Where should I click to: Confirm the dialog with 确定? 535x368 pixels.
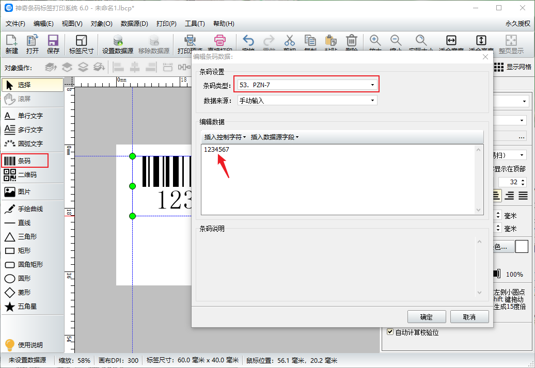[x=427, y=317]
